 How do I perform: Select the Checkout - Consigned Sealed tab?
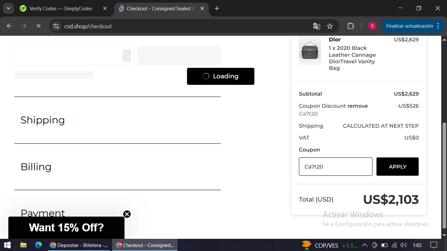[161, 9]
